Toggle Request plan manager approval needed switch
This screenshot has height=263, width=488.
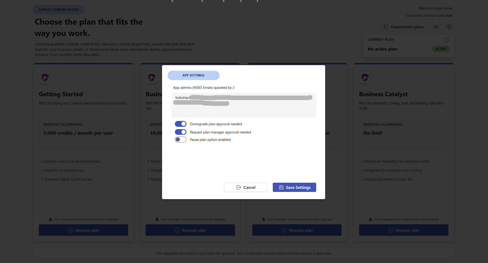point(181,132)
